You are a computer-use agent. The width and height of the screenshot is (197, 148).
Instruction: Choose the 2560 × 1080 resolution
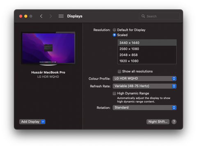coord(147,49)
